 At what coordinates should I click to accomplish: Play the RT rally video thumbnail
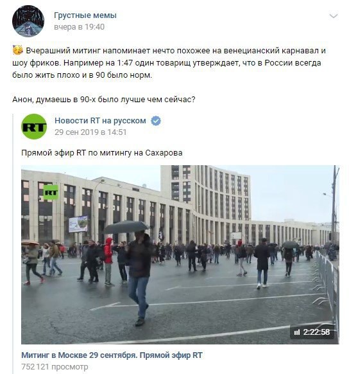(180, 254)
